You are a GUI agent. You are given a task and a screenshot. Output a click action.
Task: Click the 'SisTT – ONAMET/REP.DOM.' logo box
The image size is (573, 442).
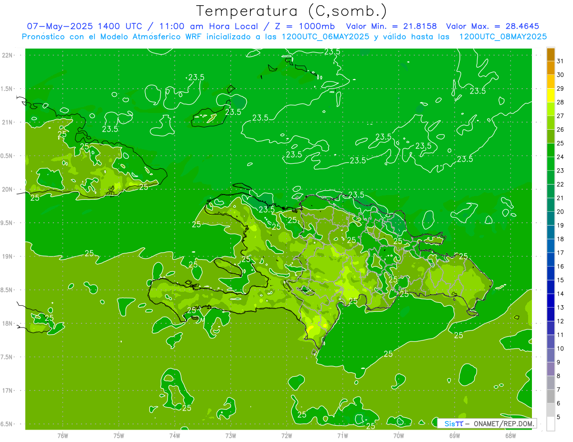487,423
